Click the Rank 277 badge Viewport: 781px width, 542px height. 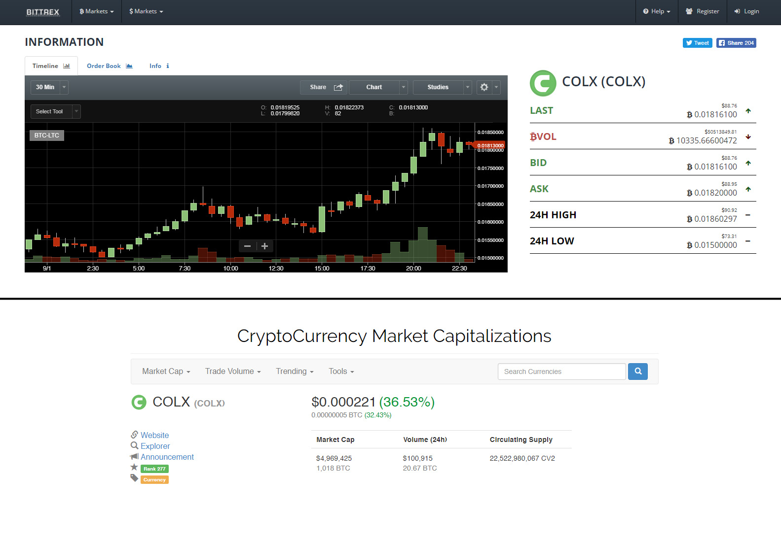point(154,469)
